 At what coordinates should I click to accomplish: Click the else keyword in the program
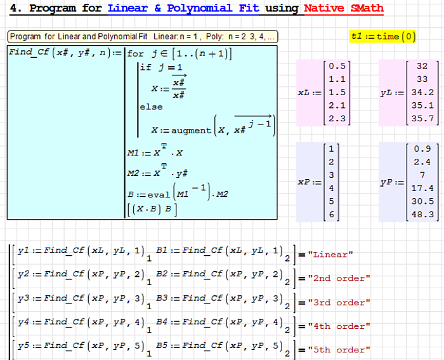pos(151,107)
